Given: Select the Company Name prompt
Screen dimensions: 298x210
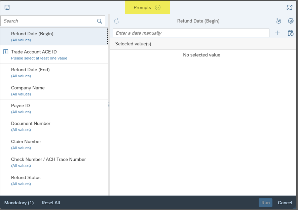Looking at the screenshot, I should click(x=54, y=90).
